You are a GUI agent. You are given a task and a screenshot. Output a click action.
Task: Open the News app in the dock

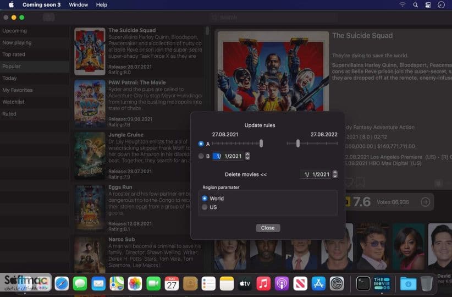tap(300, 284)
